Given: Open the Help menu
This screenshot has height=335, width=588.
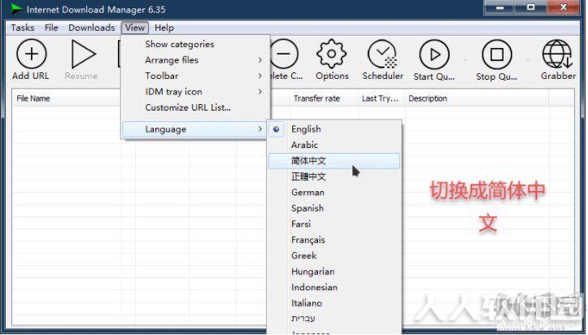Looking at the screenshot, I should tap(164, 28).
